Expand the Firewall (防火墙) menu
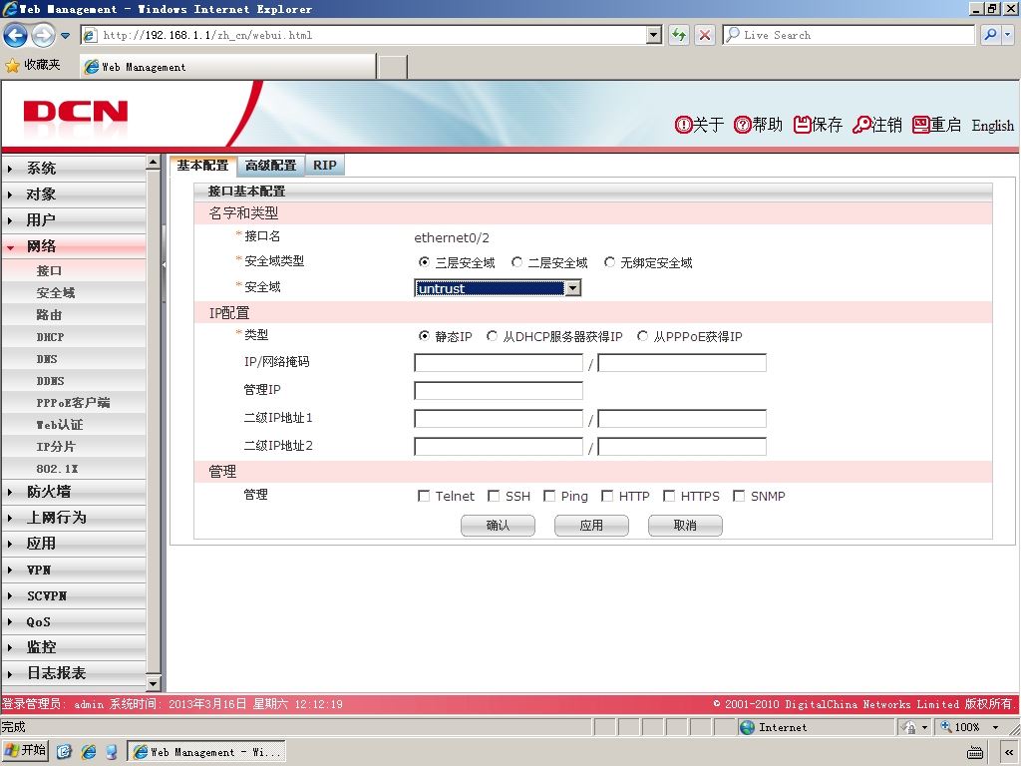This screenshot has height=766, width=1021. tap(74, 492)
